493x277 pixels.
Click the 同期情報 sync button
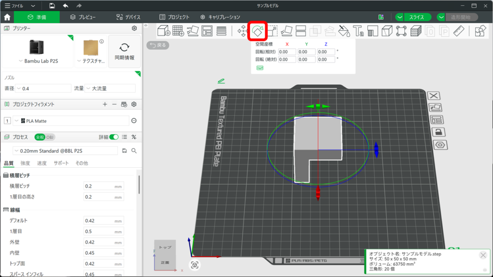124,51
